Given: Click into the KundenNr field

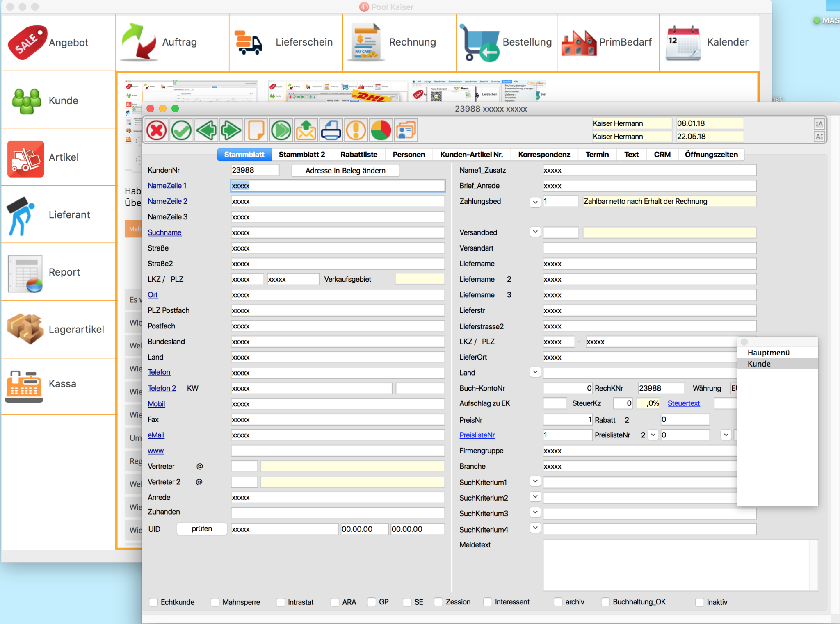Looking at the screenshot, I should [255, 170].
